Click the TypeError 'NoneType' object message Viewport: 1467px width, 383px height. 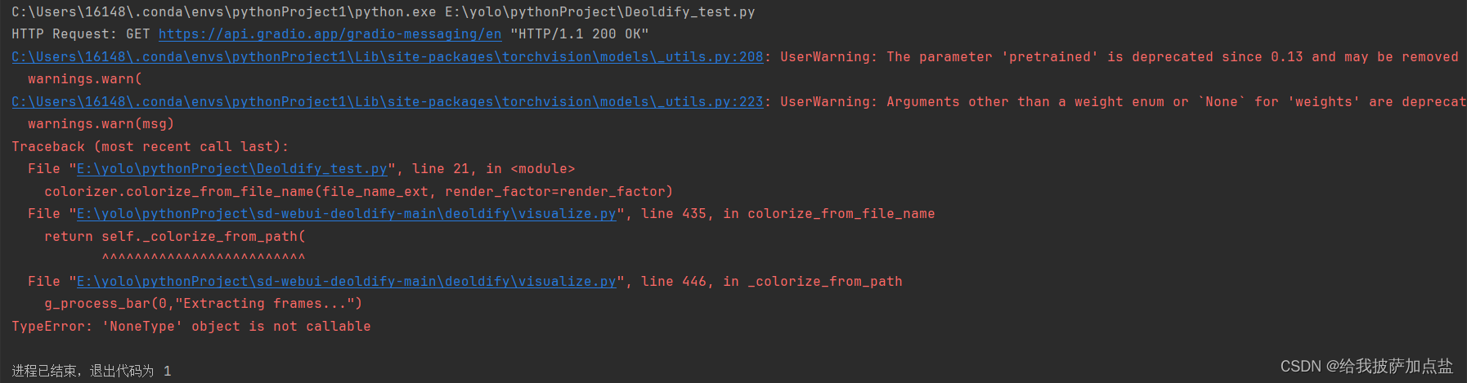[191, 327]
